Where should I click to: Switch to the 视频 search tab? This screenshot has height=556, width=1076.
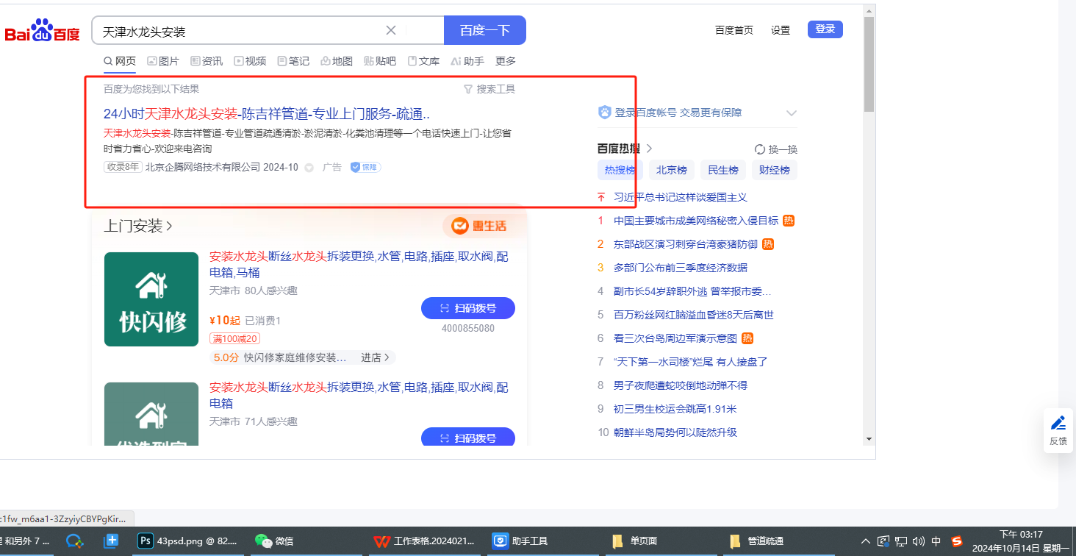[x=250, y=61]
